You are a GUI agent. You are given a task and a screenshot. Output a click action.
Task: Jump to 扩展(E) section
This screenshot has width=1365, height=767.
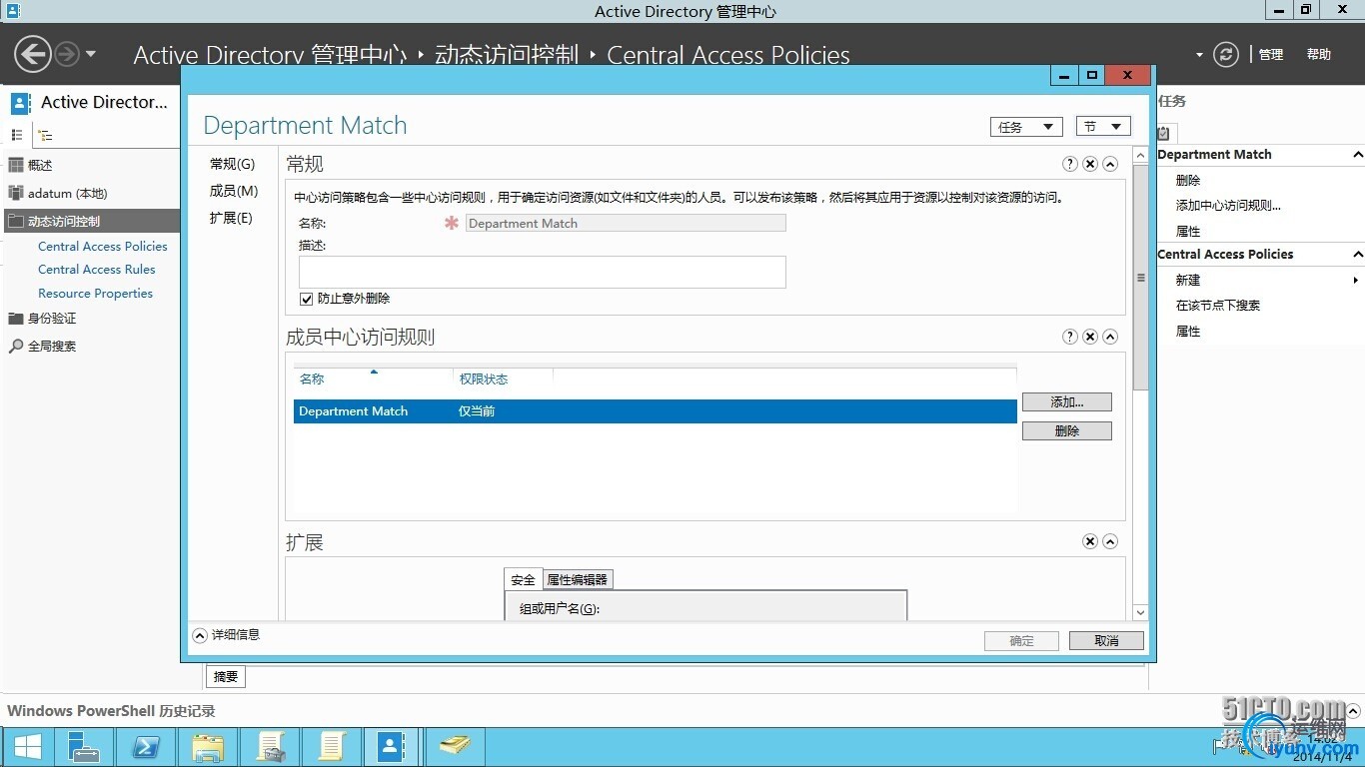click(231, 218)
